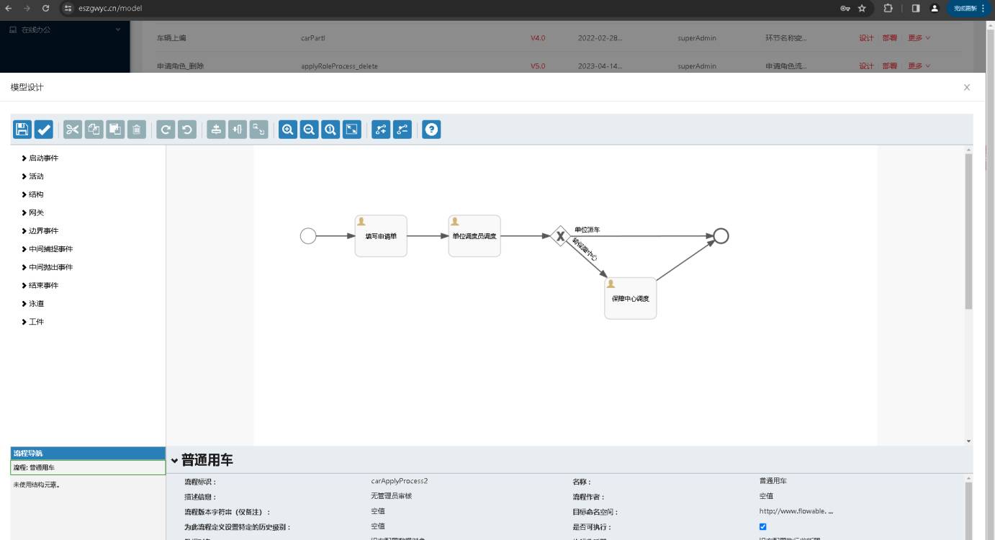Click the Delete trash icon
995x540 pixels.
137,130
